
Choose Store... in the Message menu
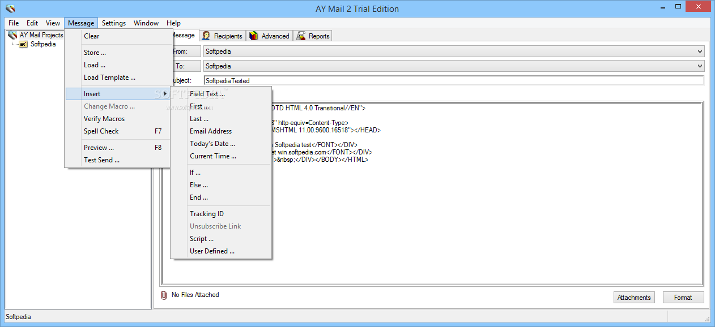(117, 53)
